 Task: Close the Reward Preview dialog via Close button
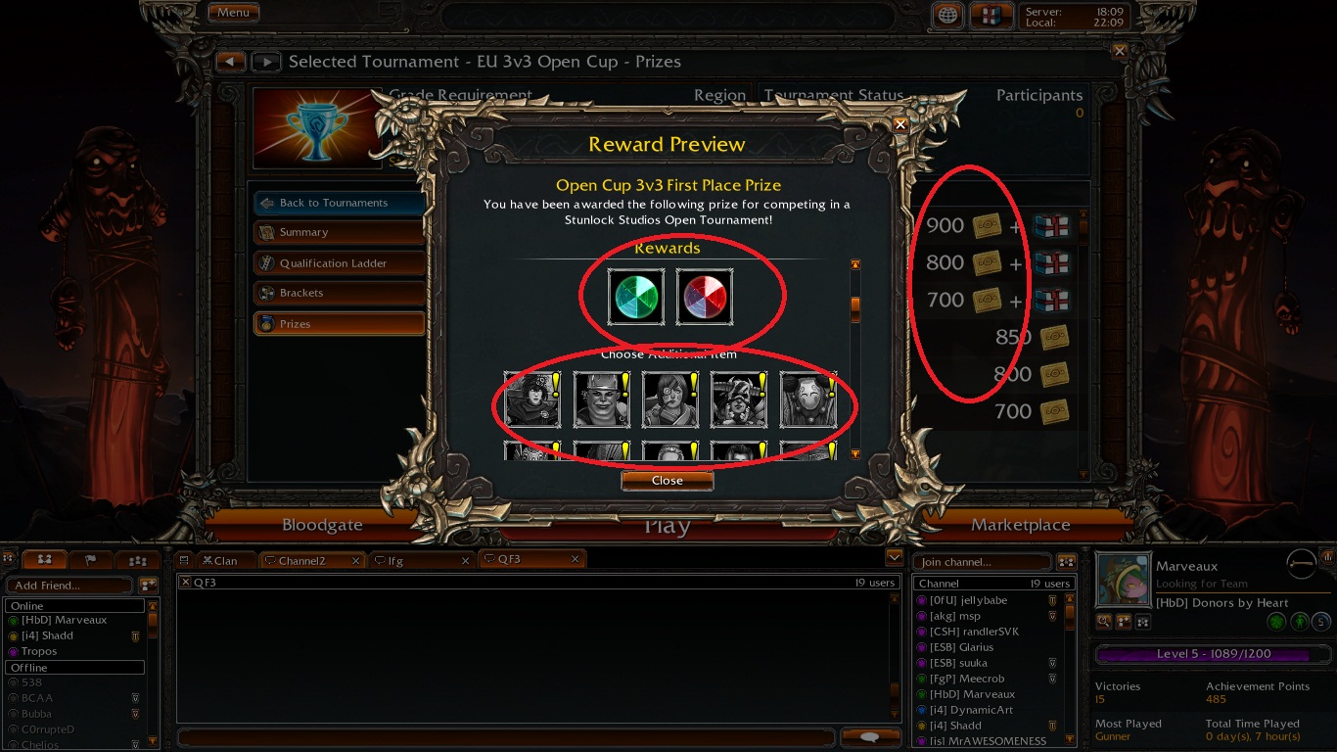click(x=668, y=481)
